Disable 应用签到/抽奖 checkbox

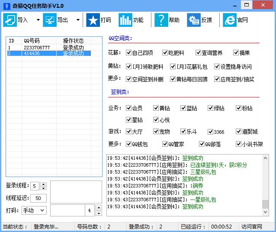coord(217,79)
